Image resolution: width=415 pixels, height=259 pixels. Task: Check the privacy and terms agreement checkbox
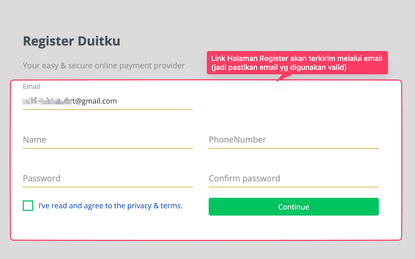[28, 206]
